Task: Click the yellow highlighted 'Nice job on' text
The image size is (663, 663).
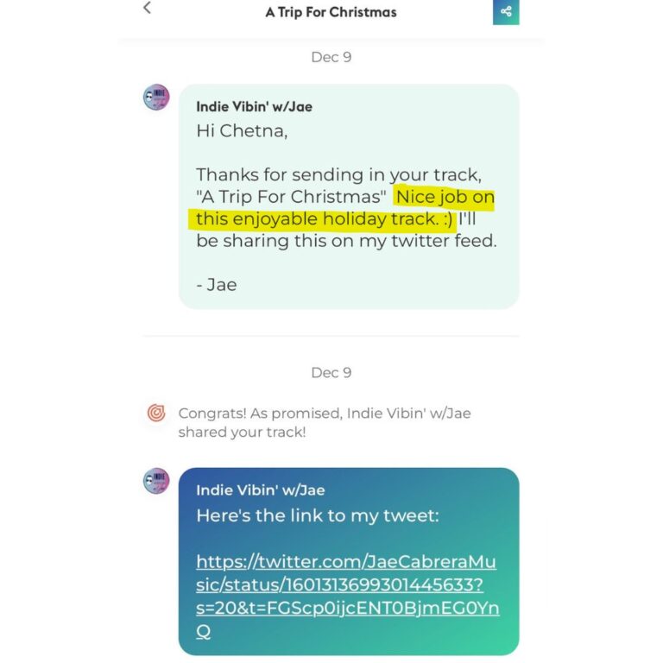Action: tap(445, 197)
